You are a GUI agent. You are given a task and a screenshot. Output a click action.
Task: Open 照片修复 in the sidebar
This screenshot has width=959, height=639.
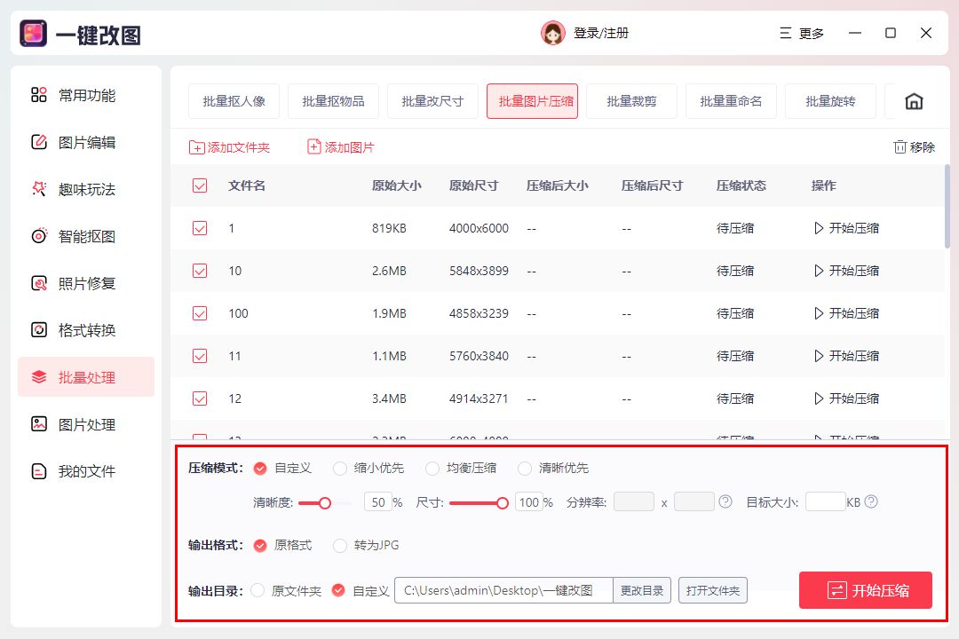pos(85,283)
